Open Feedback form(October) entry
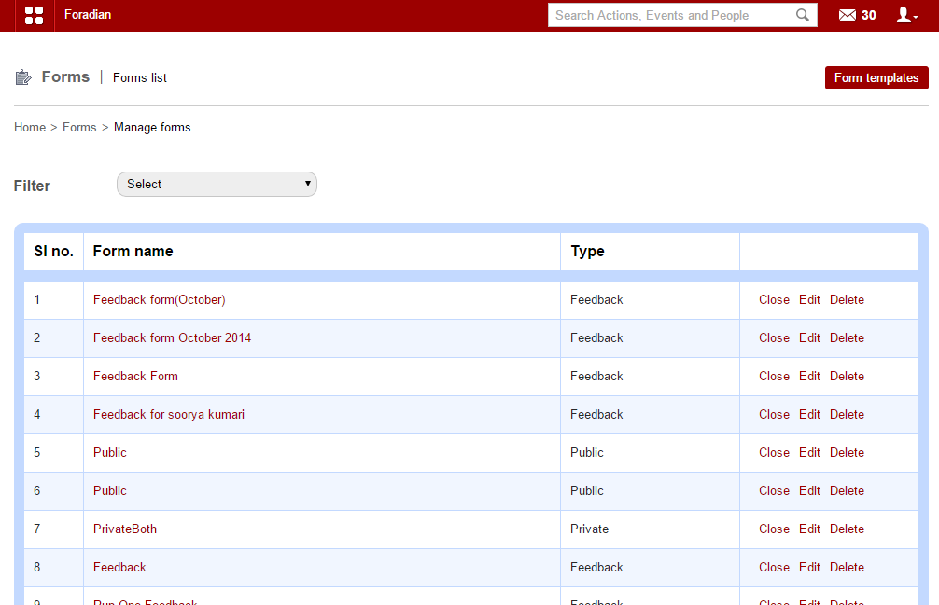939x605 pixels. [x=160, y=300]
